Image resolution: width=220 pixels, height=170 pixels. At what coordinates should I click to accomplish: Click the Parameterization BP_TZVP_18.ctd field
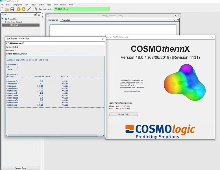(x=82, y=9)
